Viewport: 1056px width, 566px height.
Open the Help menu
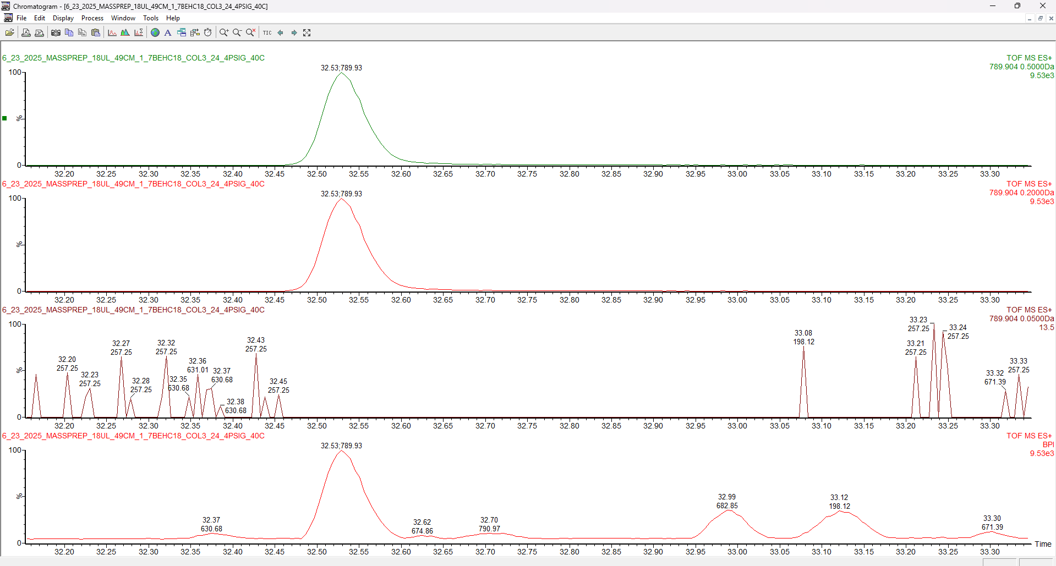173,18
